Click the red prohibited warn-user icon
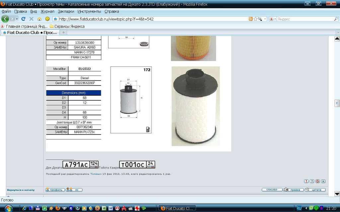 [317, 181]
